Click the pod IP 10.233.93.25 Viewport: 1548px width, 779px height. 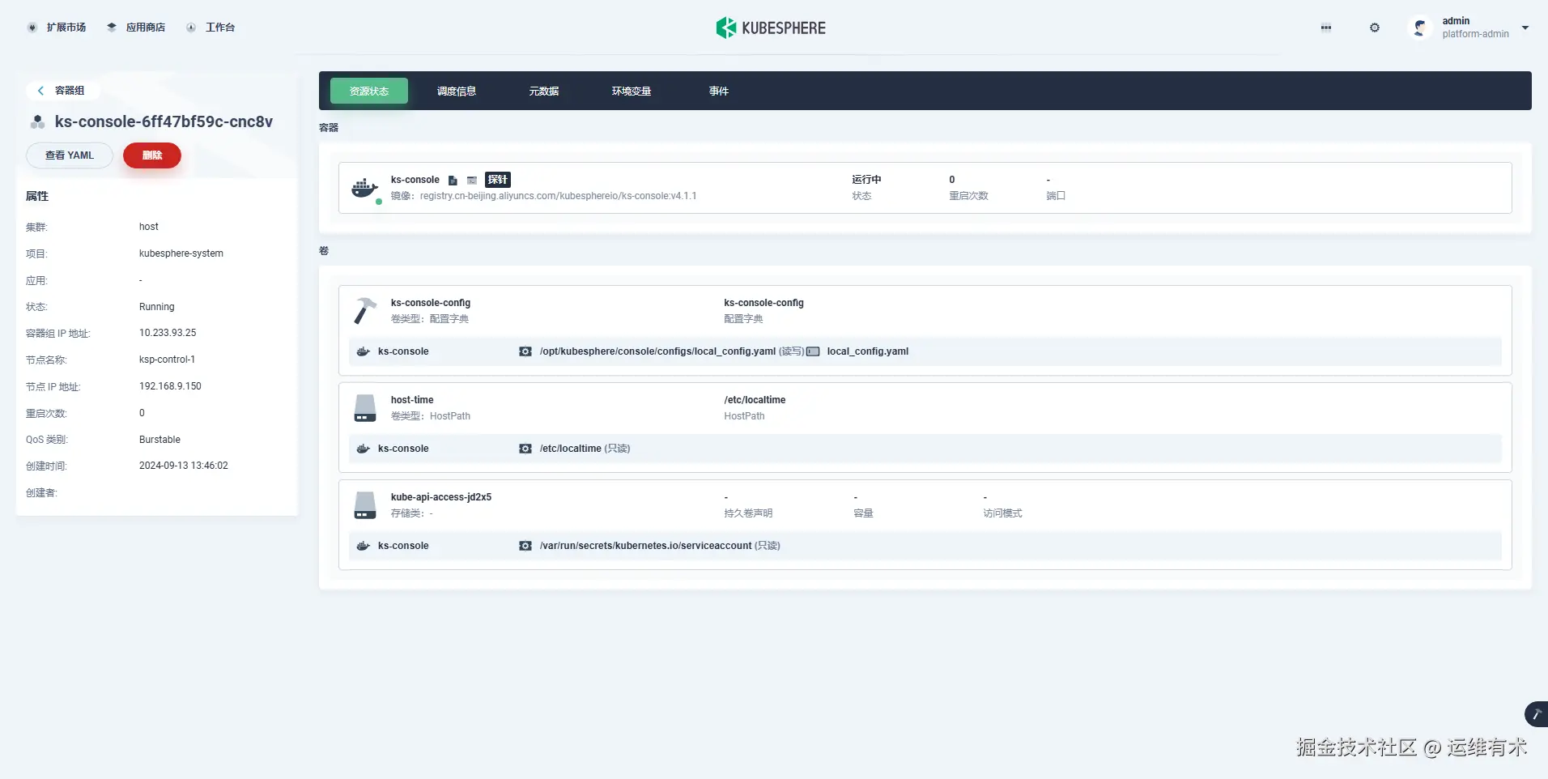(x=168, y=333)
